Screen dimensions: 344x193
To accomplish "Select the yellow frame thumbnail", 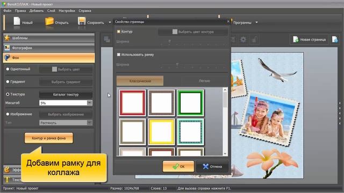I will [x=161, y=132].
